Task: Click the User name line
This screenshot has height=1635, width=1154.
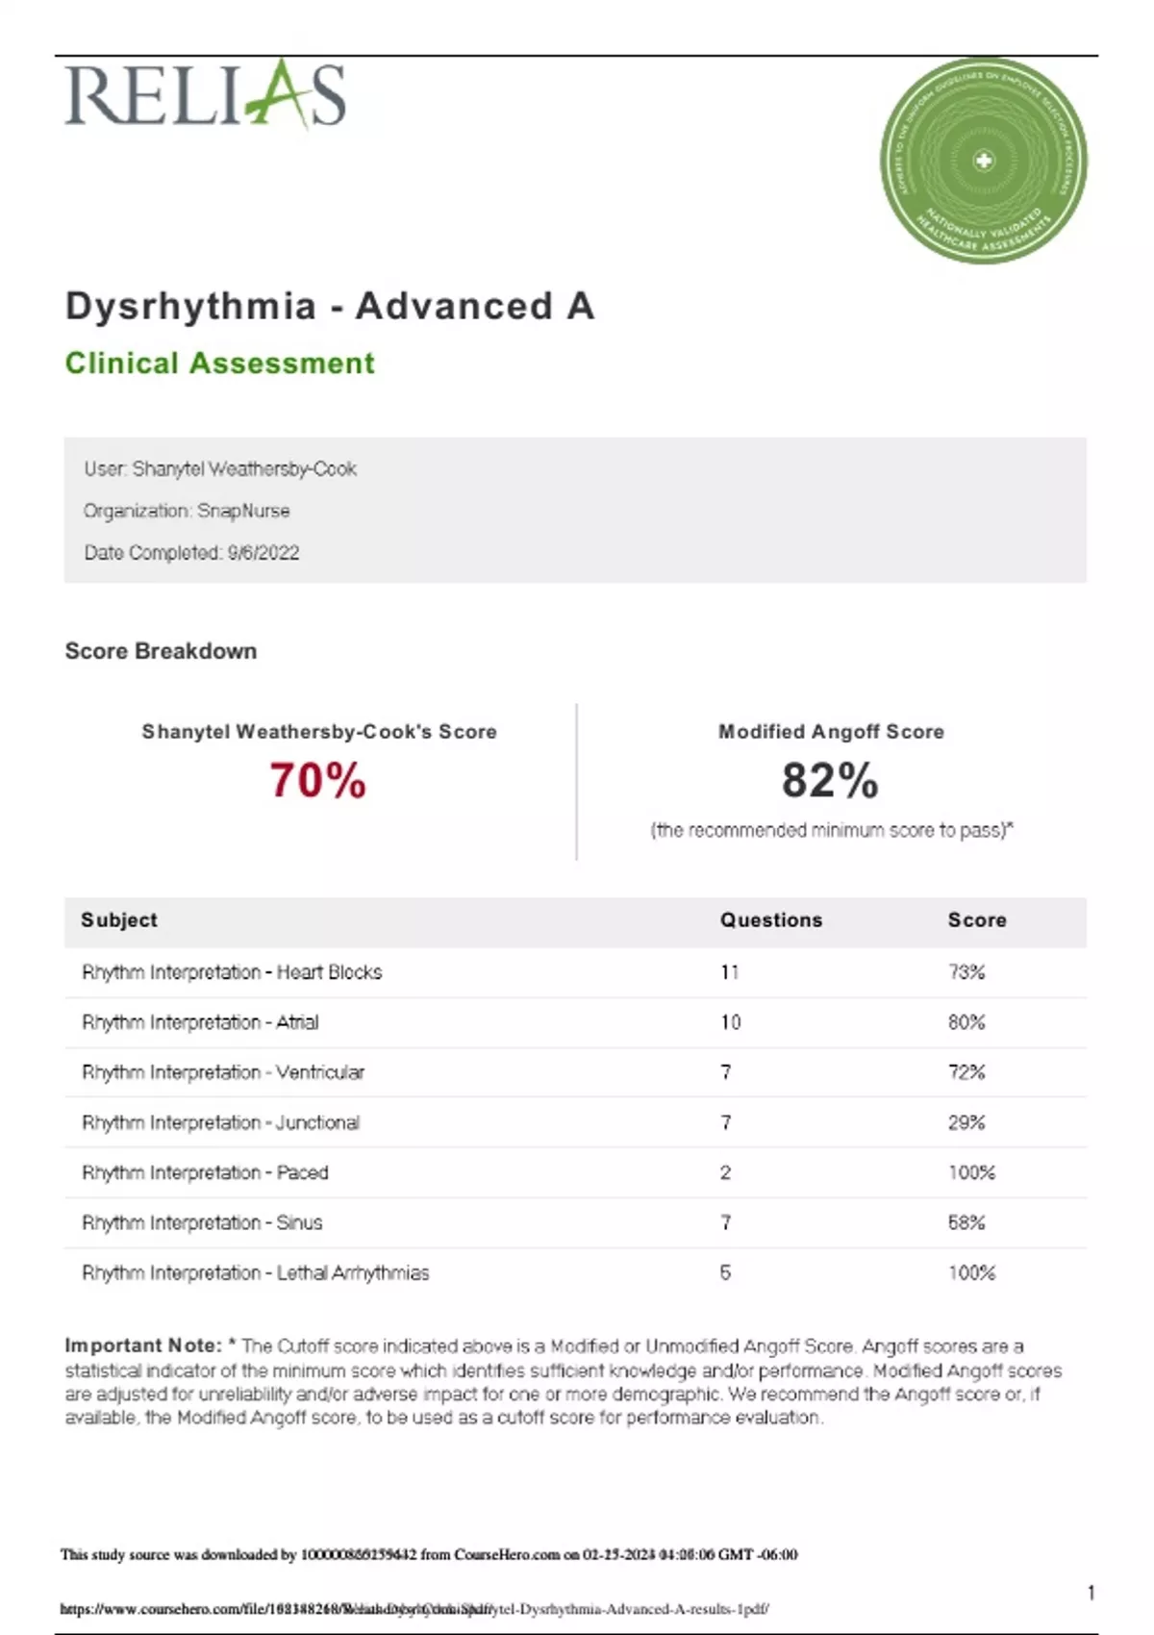Action: click(x=220, y=469)
